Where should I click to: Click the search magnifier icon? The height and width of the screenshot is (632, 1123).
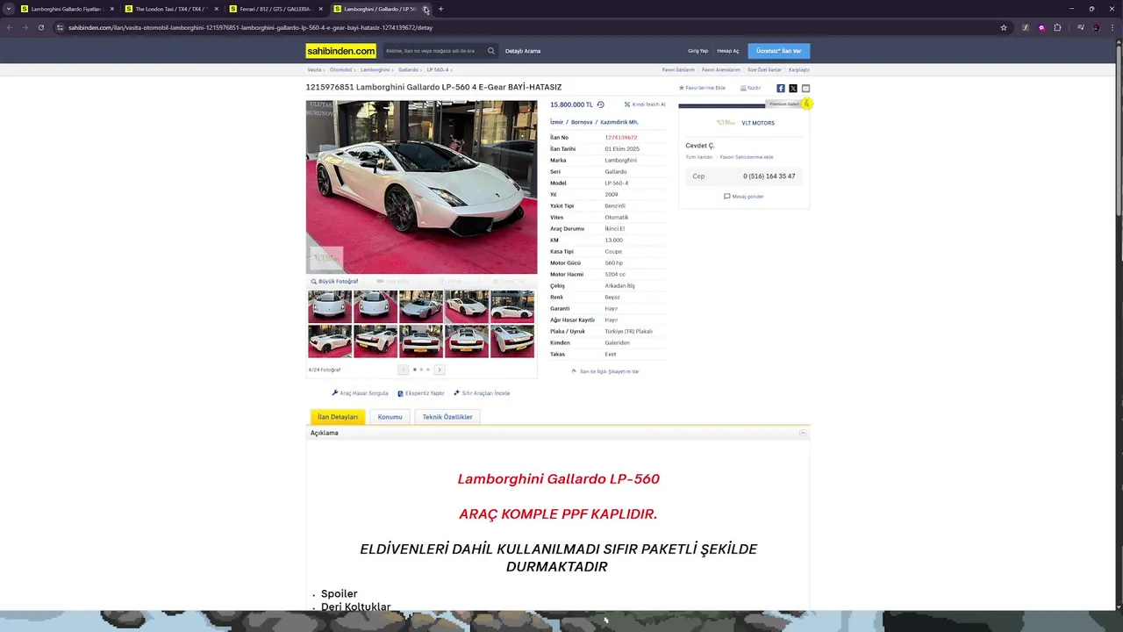coord(490,51)
